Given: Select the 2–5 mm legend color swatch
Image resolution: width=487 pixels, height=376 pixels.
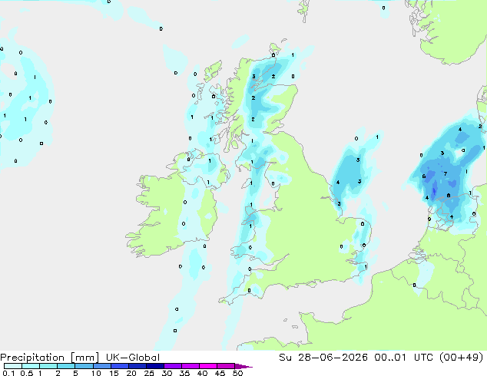Looking at the screenshot, I should click(66, 366).
